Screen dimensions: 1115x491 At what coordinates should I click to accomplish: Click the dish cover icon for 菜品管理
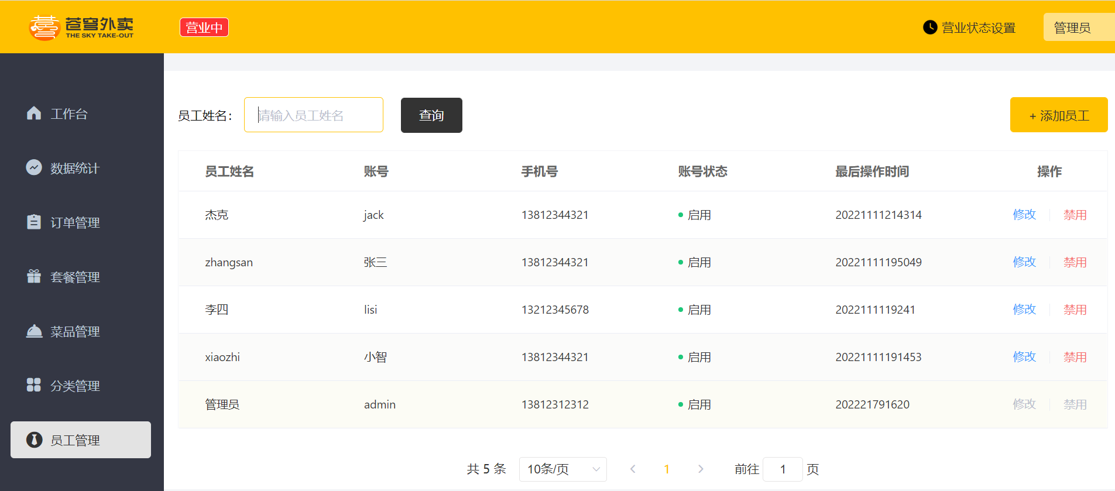pos(34,331)
